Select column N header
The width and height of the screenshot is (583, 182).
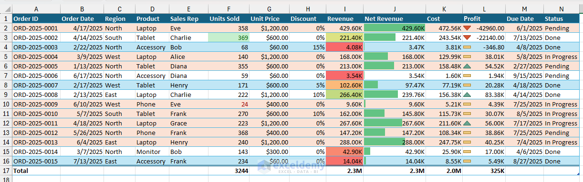[561, 9]
